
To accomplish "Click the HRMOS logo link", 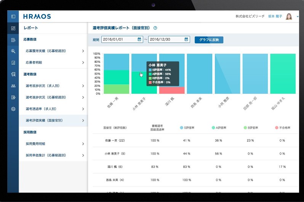I will coord(37,16).
